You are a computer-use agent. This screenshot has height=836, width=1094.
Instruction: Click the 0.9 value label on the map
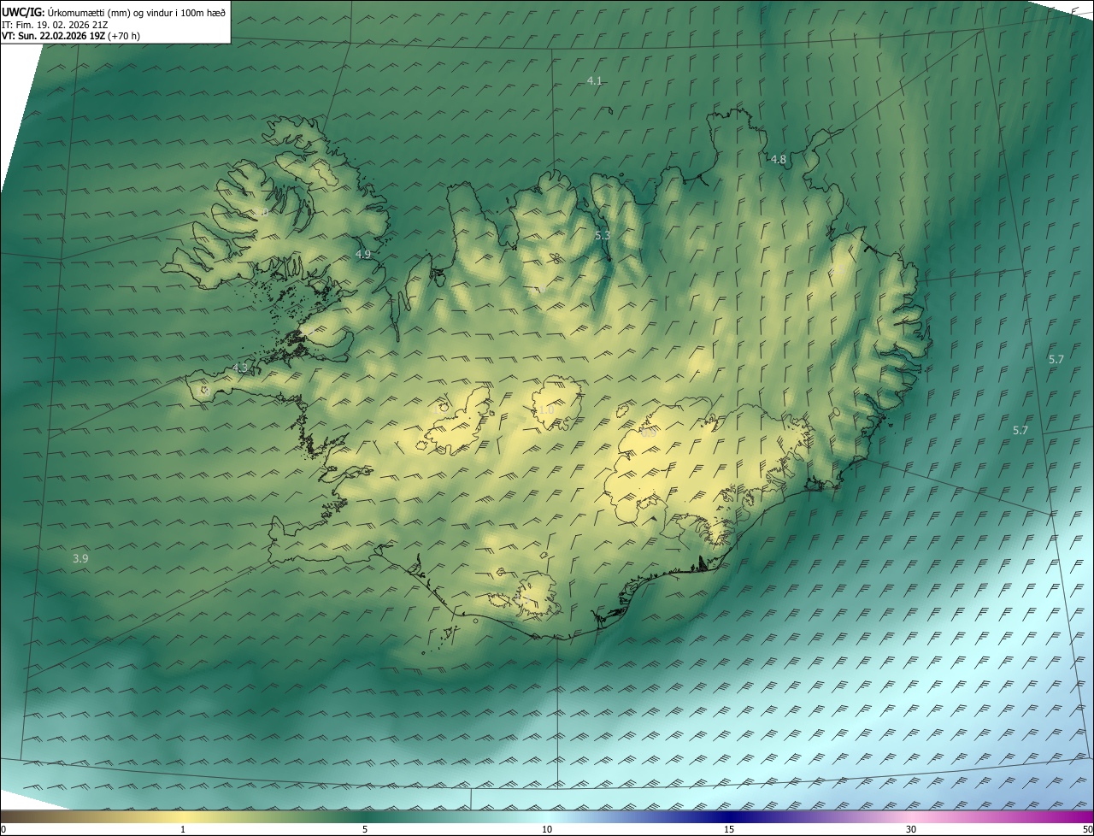tap(649, 433)
